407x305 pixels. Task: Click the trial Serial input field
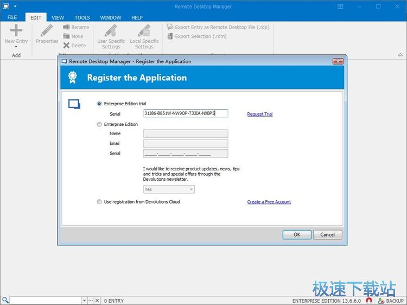coord(186,113)
